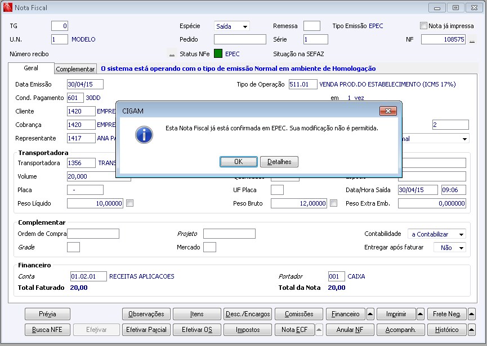Viewport: 487px width, 346px height.
Task: Click the ellipsis button next to Número recibo
Action: [x=172, y=54]
